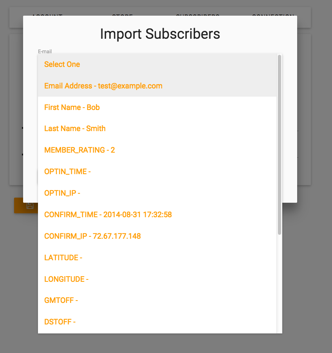Choose the 'Select One' placeholder option
The image size is (332, 353).
tap(62, 65)
